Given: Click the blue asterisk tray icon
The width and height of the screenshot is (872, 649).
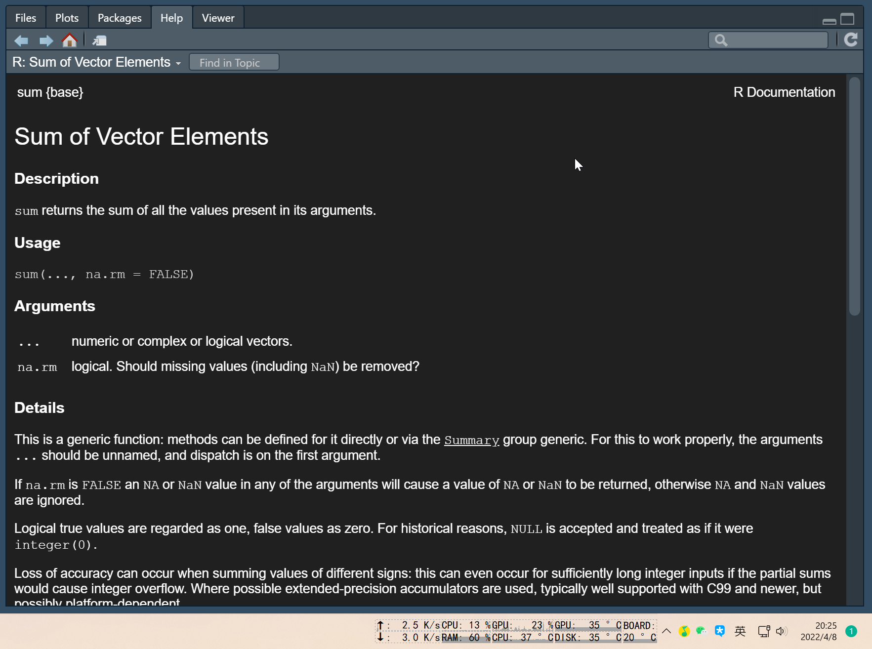Looking at the screenshot, I should point(720,631).
